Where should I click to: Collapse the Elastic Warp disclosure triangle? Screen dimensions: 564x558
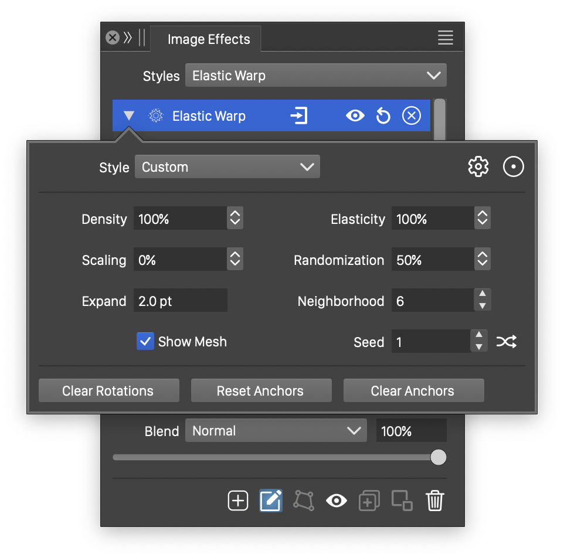point(129,116)
